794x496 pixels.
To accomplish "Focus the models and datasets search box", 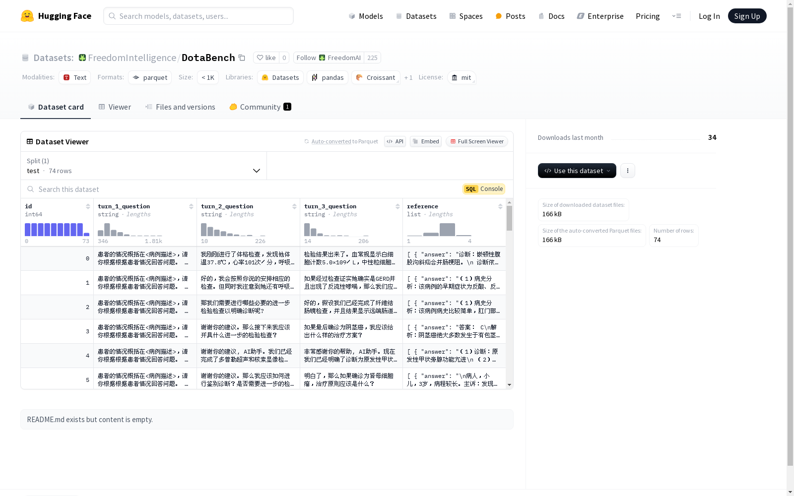I will (198, 16).
